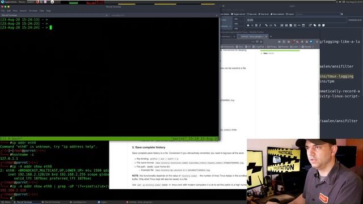Switch to the second terminal tab user@parrot
Viewport: 363px width, 204px height.
tap(163, 15)
